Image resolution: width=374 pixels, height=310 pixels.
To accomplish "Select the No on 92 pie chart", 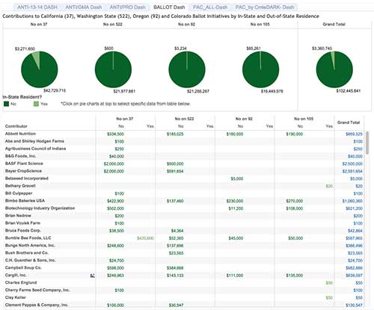I will click(187, 69).
